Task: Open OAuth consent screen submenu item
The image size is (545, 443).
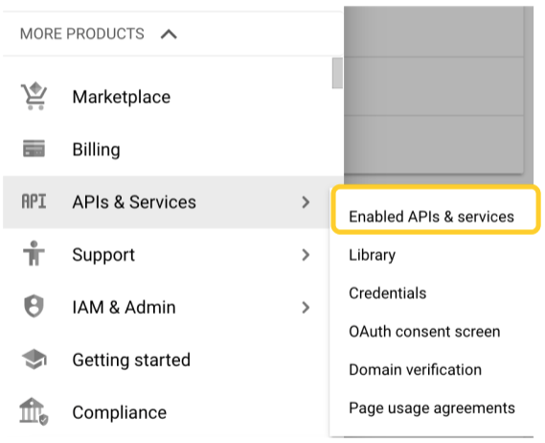Action: pos(424,332)
